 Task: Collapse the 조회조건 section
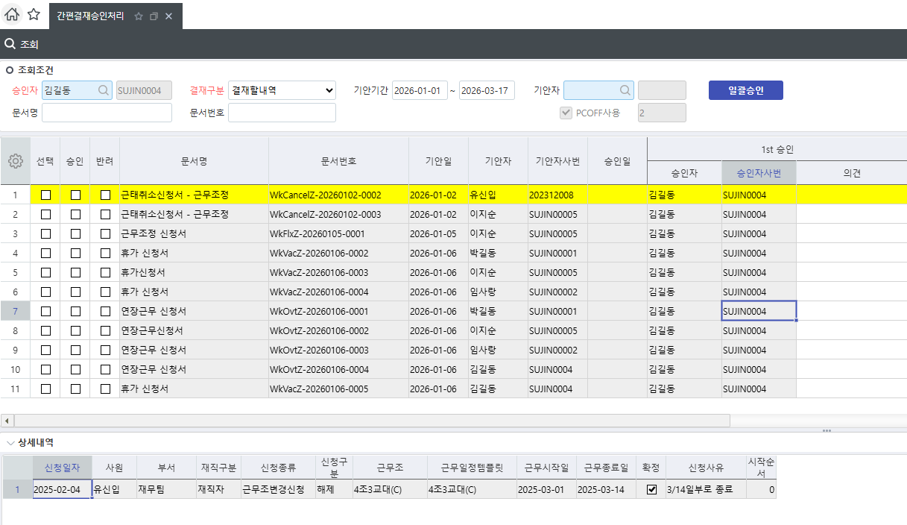tap(10, 70)
